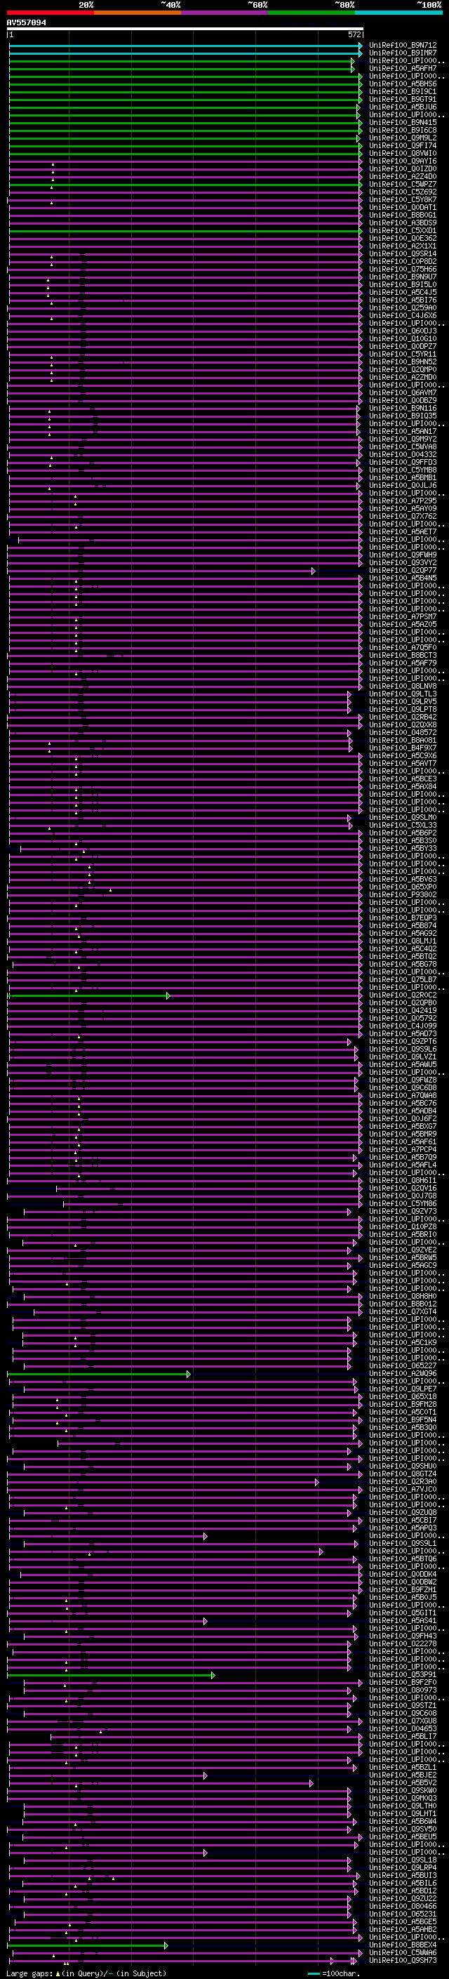This screenshot has width=449, height=1979.
Task: Select hit label UniRef100_C4J6X6
Action: pos(403,315)
